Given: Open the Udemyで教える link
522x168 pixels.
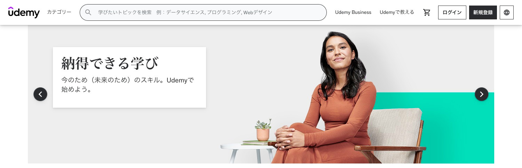Looking at the screenshot, I should pyautogui.click(x=397, y=12).
